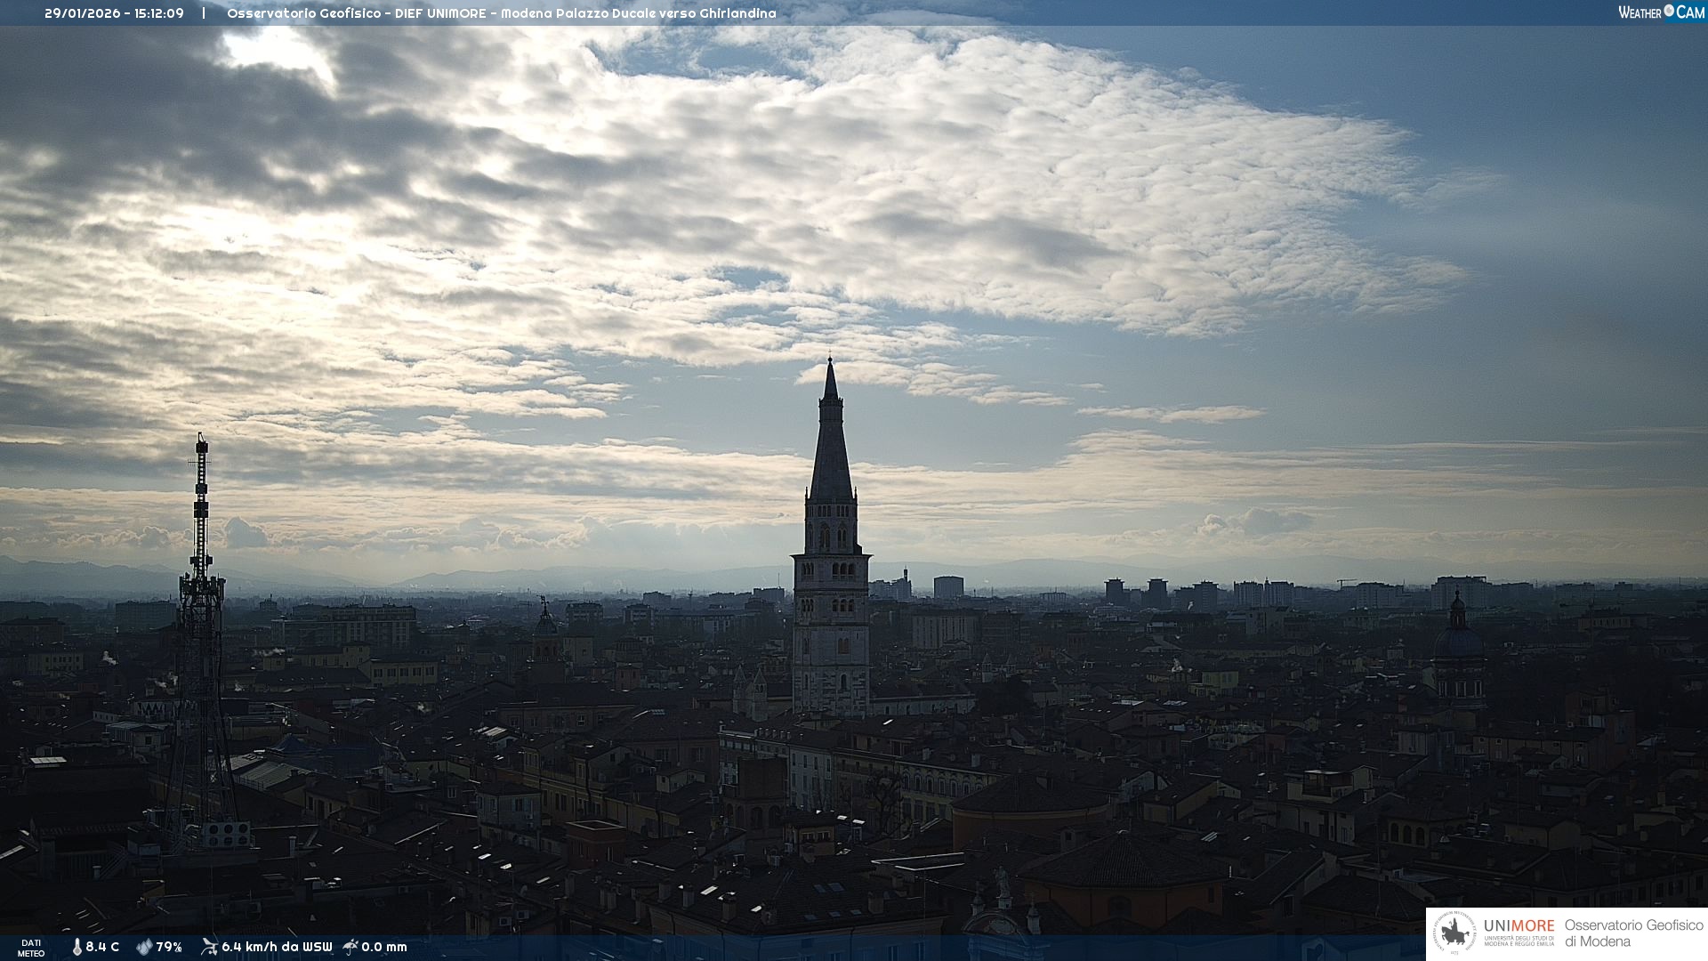Click the 8.4 C temperature reading

102,947
